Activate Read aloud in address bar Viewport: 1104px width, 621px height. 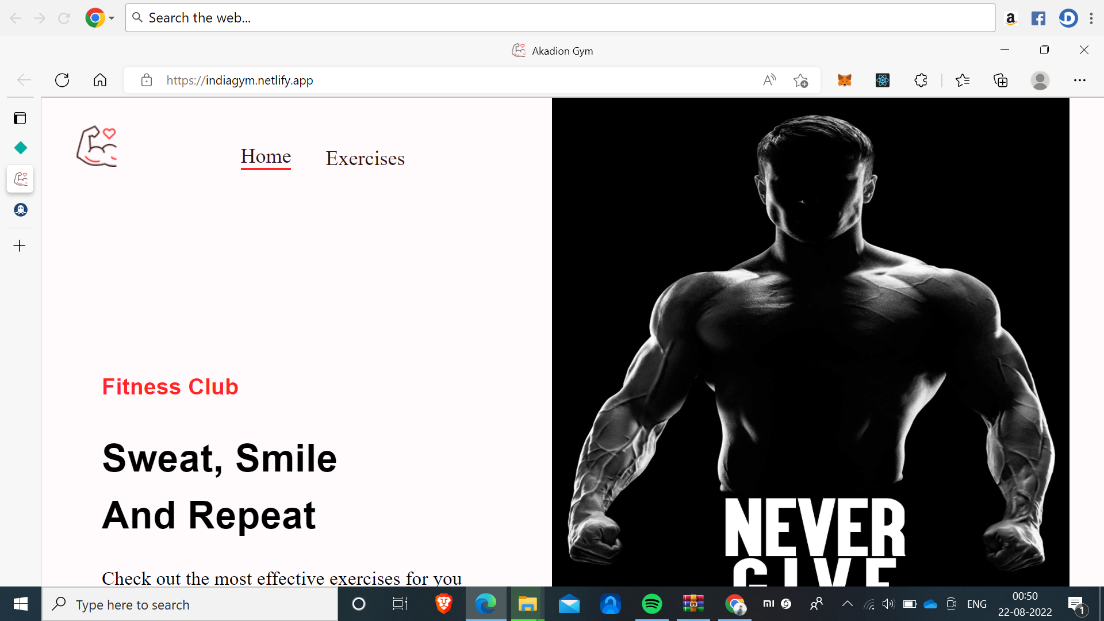(769, 80)
